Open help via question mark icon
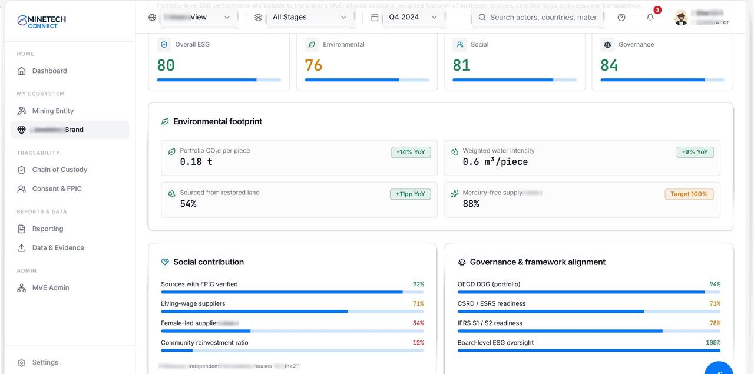Screen dimensions: 754x374 [x=621, y=17]
